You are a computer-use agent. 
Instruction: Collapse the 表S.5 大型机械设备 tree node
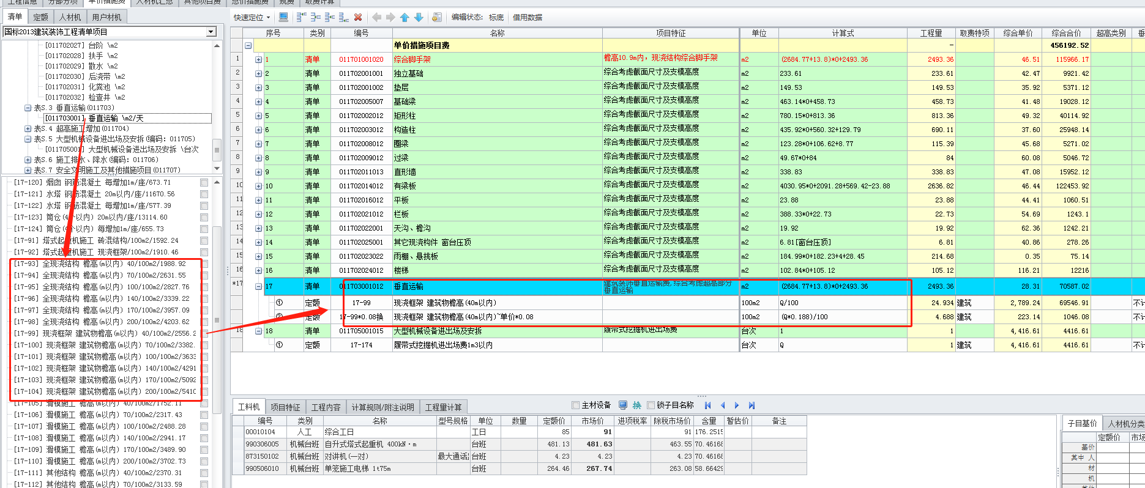(x=28, y=139)
